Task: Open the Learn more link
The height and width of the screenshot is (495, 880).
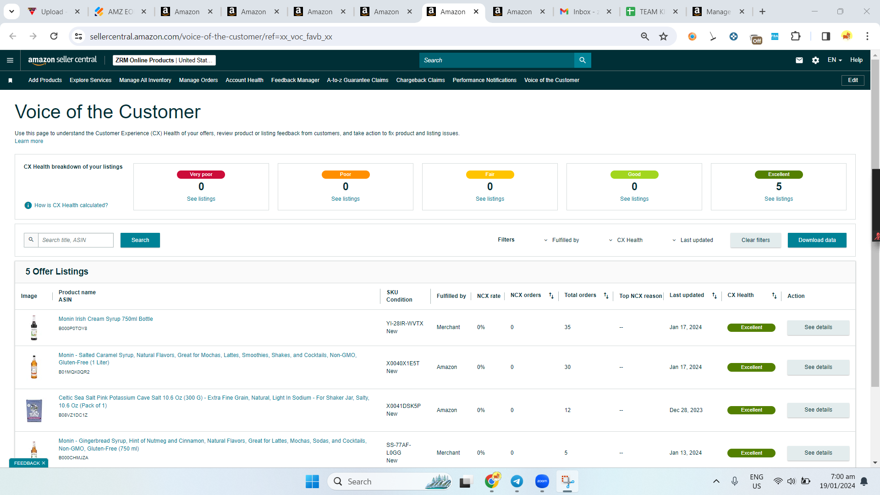Action: [x=29, y=141]
